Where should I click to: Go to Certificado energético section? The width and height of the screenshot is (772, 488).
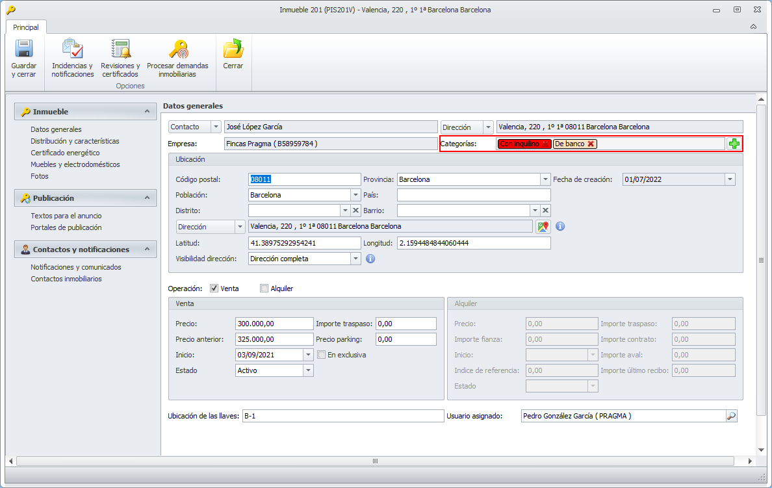click(65, 153)
